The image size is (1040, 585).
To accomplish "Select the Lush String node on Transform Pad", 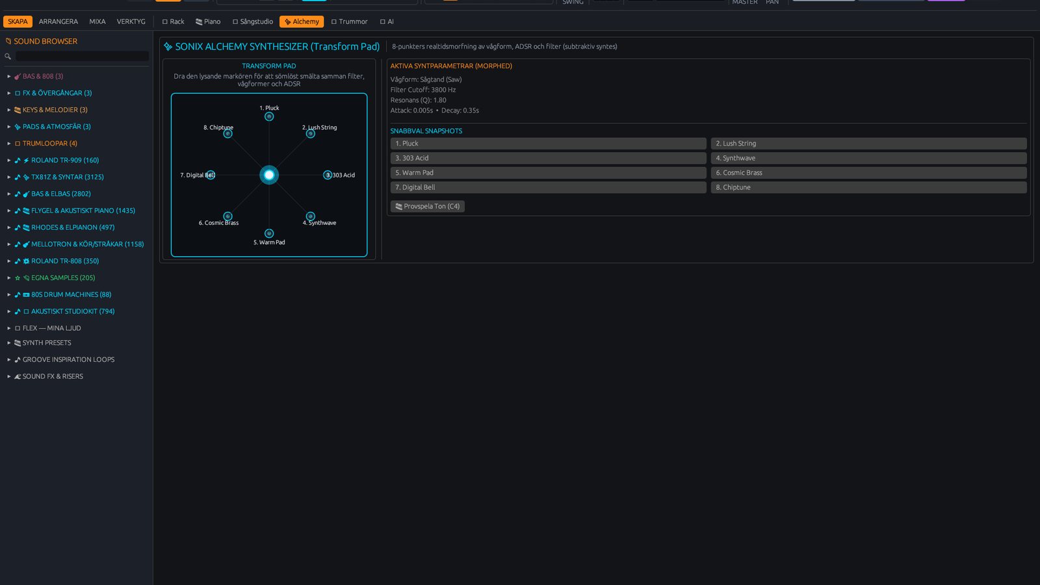I will tap(311, 134).
